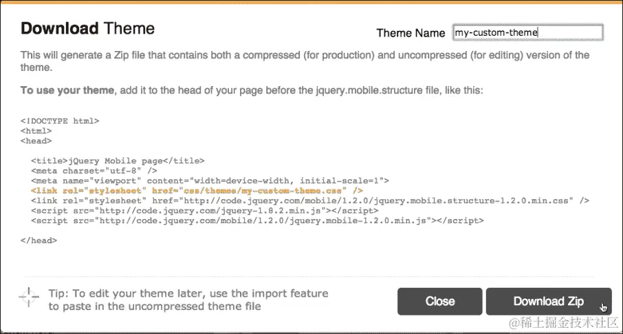Click the bold "To use your theme" text
Image resolution: width=623 pixels, height=334 pixels.
click(66, 90)
